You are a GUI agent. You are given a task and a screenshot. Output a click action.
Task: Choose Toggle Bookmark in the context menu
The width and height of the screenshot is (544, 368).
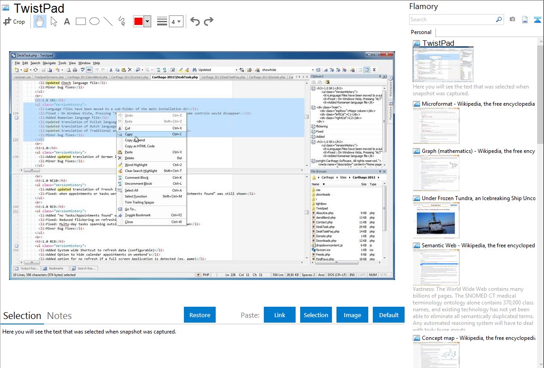[152, 215]
